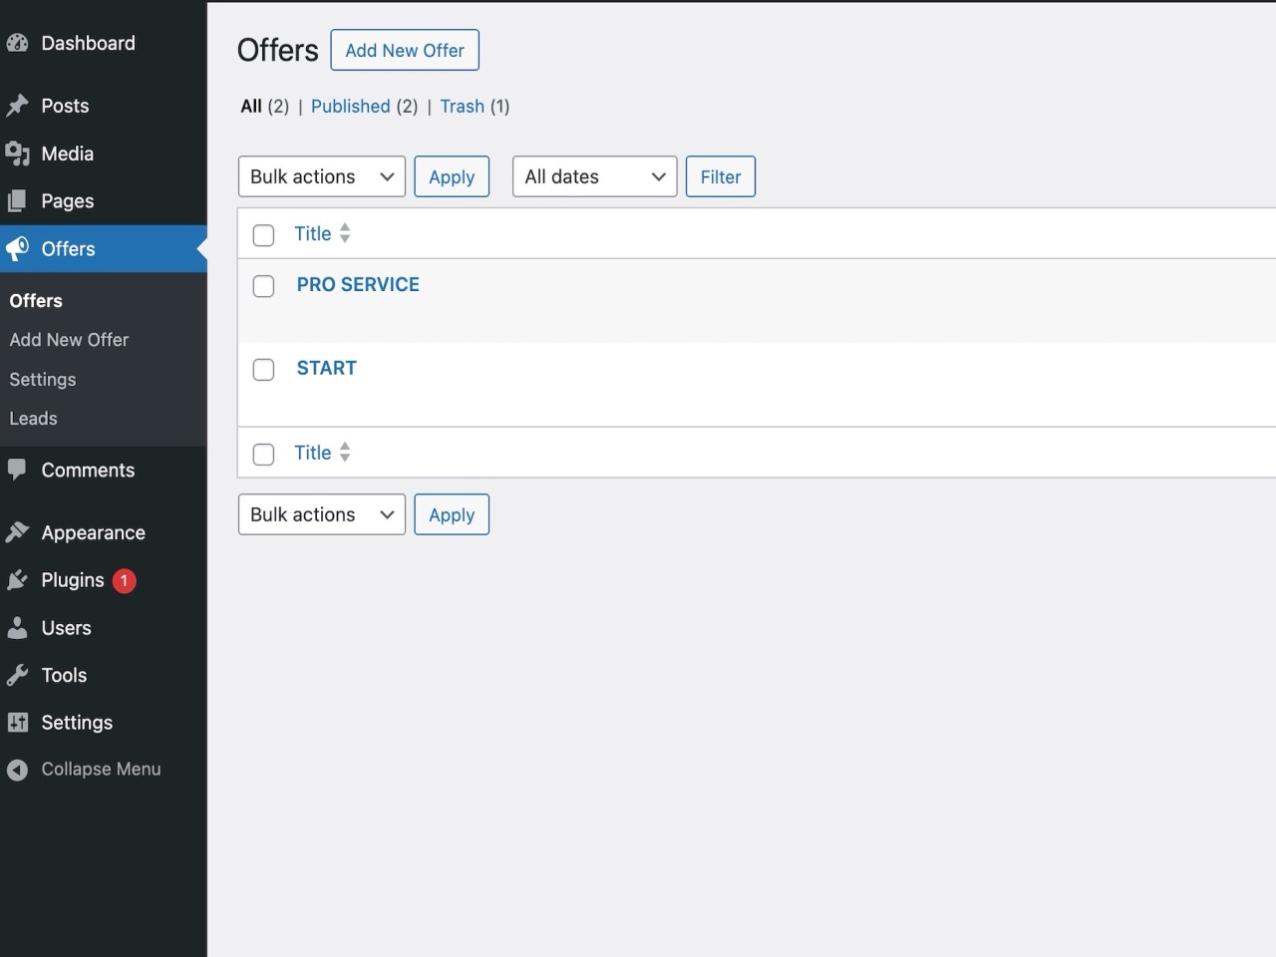Open Media via the camera icon
Viewport: 1276px width, 957px height.
tap(18, 153)
